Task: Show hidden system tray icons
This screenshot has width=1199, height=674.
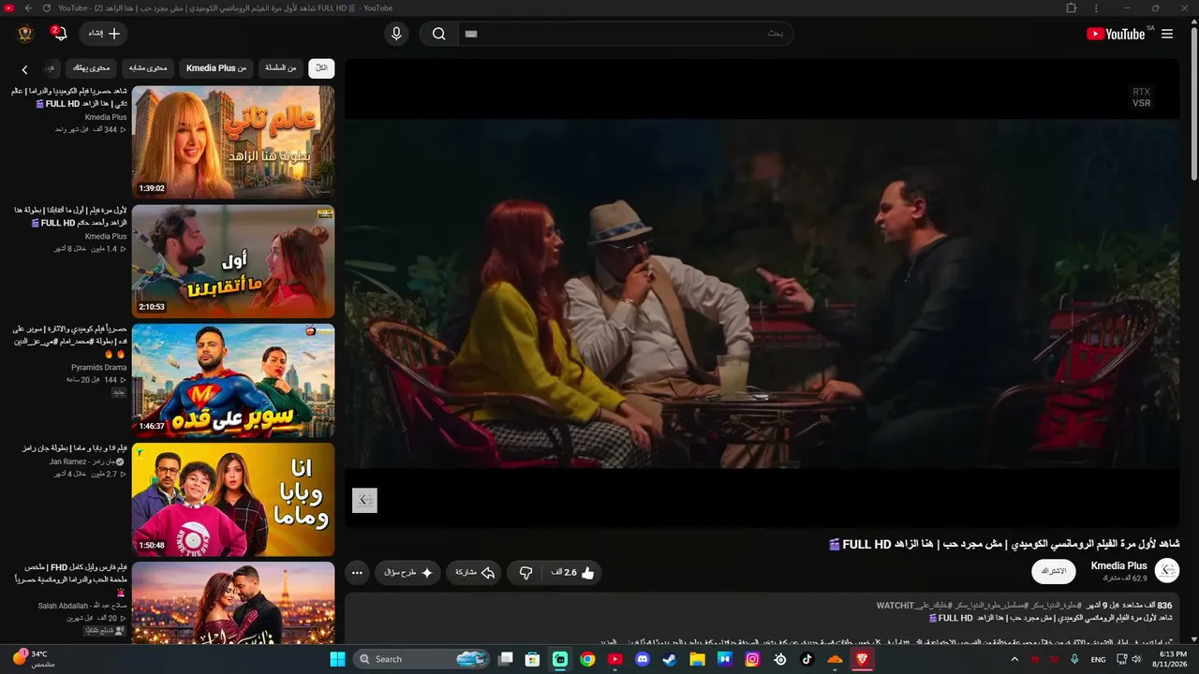Action: (1014, 659)
